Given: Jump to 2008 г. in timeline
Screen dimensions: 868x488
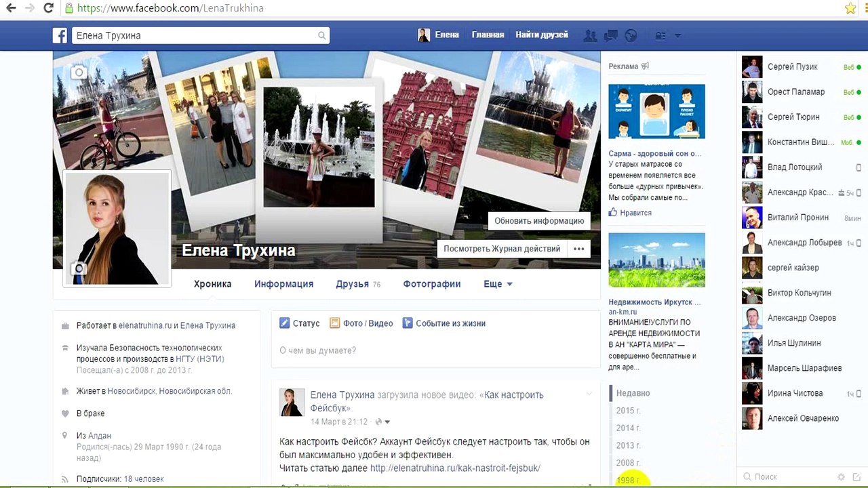Looking at the screenshot, I should click(628, 463).
